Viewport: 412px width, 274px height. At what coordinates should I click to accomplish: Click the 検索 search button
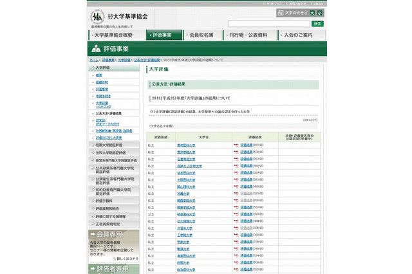[317, 24]
